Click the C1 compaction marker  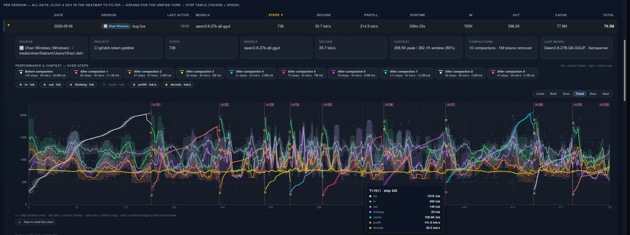156,105
